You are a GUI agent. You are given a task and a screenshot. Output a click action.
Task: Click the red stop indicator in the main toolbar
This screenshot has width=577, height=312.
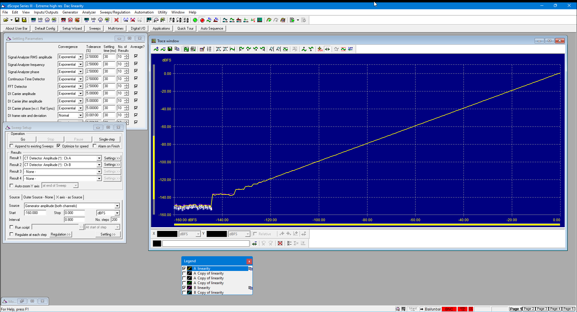pyautogui.click(x=202, y=20)
